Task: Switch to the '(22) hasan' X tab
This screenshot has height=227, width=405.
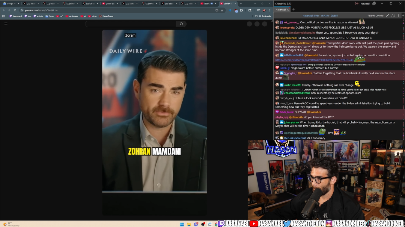Action: [30, 4]
